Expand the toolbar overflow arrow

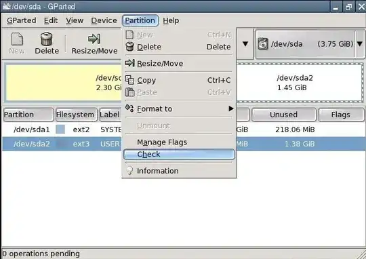point(245,43)
